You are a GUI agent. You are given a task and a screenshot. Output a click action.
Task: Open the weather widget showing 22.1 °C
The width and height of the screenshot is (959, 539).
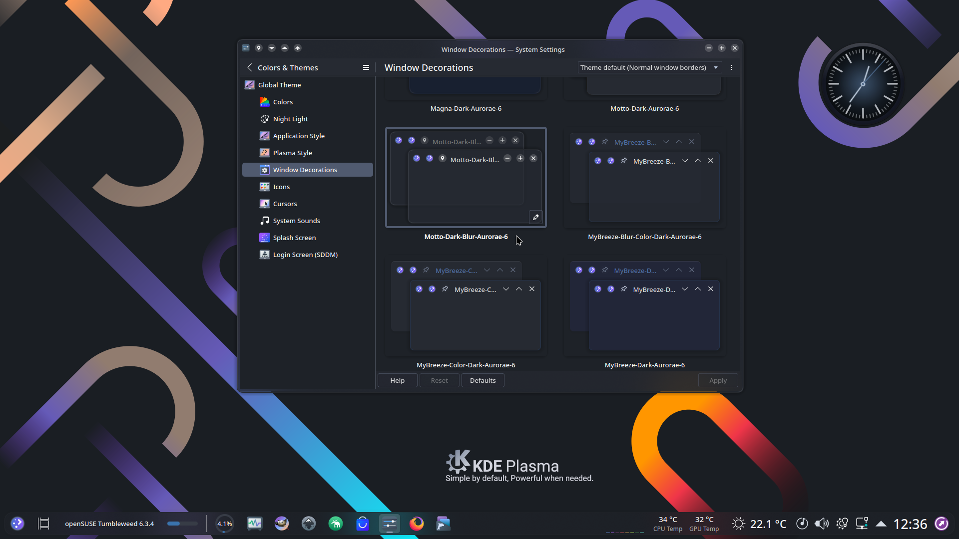point(759,524)
